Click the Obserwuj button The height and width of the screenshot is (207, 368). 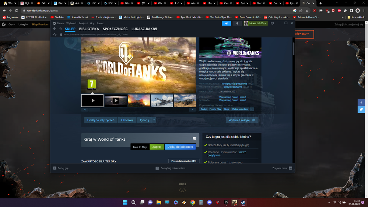click(x=127, y=120)
